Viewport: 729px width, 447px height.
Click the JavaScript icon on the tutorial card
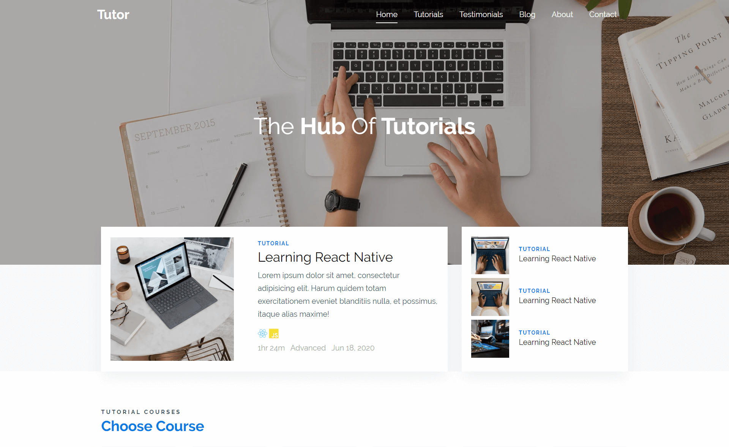pos(274,333)
